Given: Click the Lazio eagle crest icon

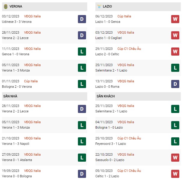Looking at the screenshot, I should click(x=99, y=6).
